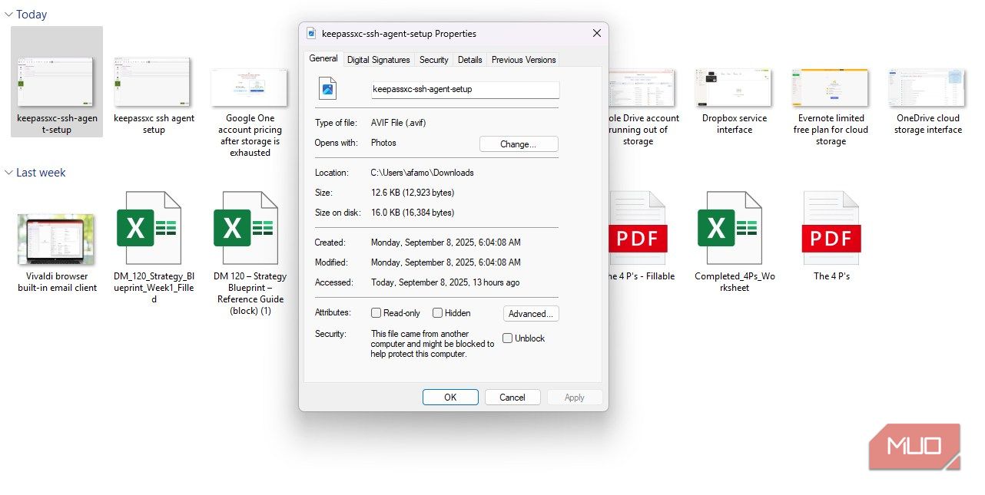The width and height of the screenshot is (985, 495).
Task: Click the 'Dropbox service interface' file label
Action: tap(735, 124)
